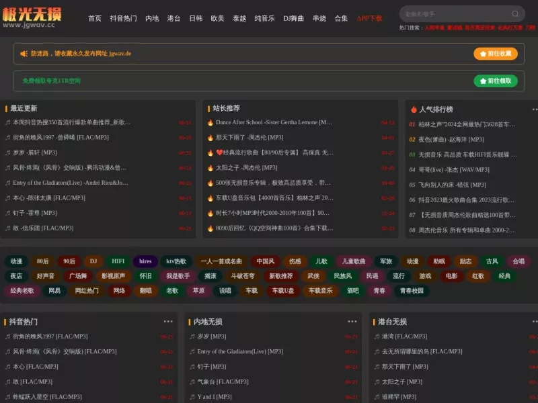Open the 免费领取夸克1TB空间 link

point(52,81)
